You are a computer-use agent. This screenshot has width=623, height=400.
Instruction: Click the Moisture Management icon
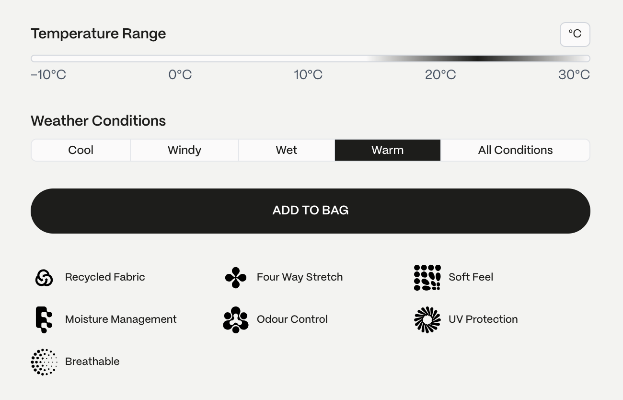coord(44,319)
